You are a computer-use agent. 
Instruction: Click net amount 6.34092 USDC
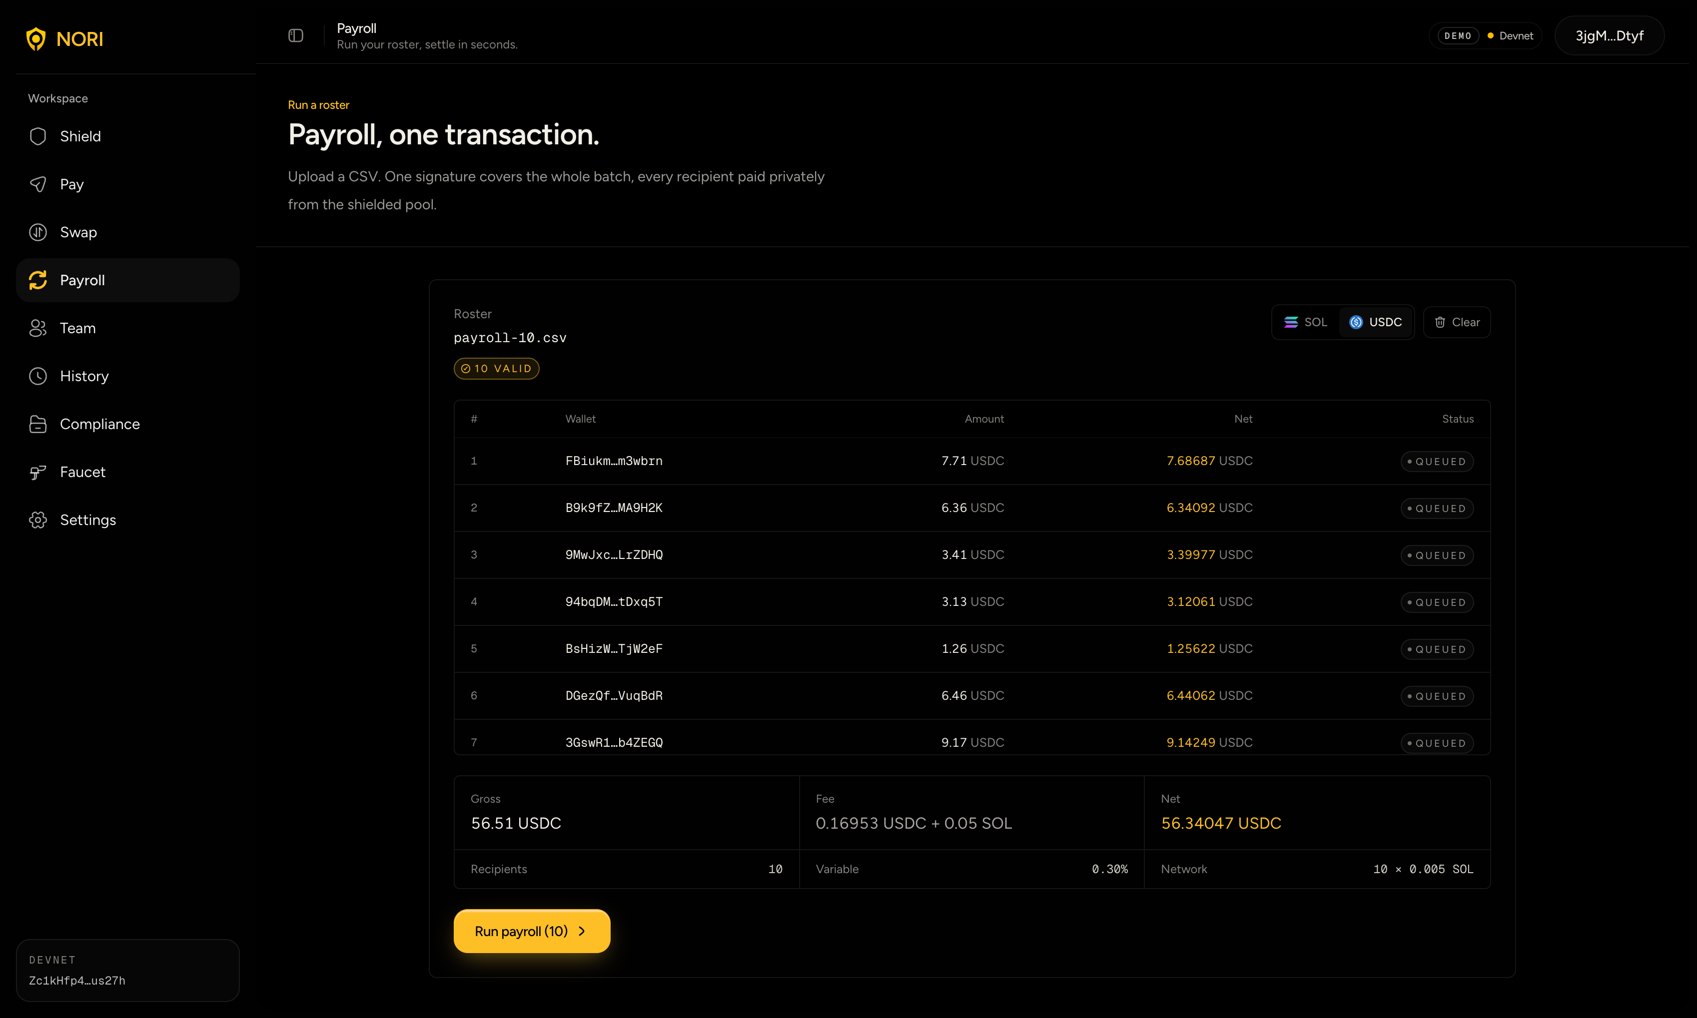point(1209,509)
